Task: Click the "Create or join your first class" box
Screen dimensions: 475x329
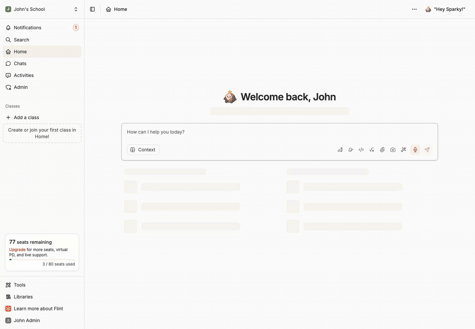Action: (x=42, y=133)
